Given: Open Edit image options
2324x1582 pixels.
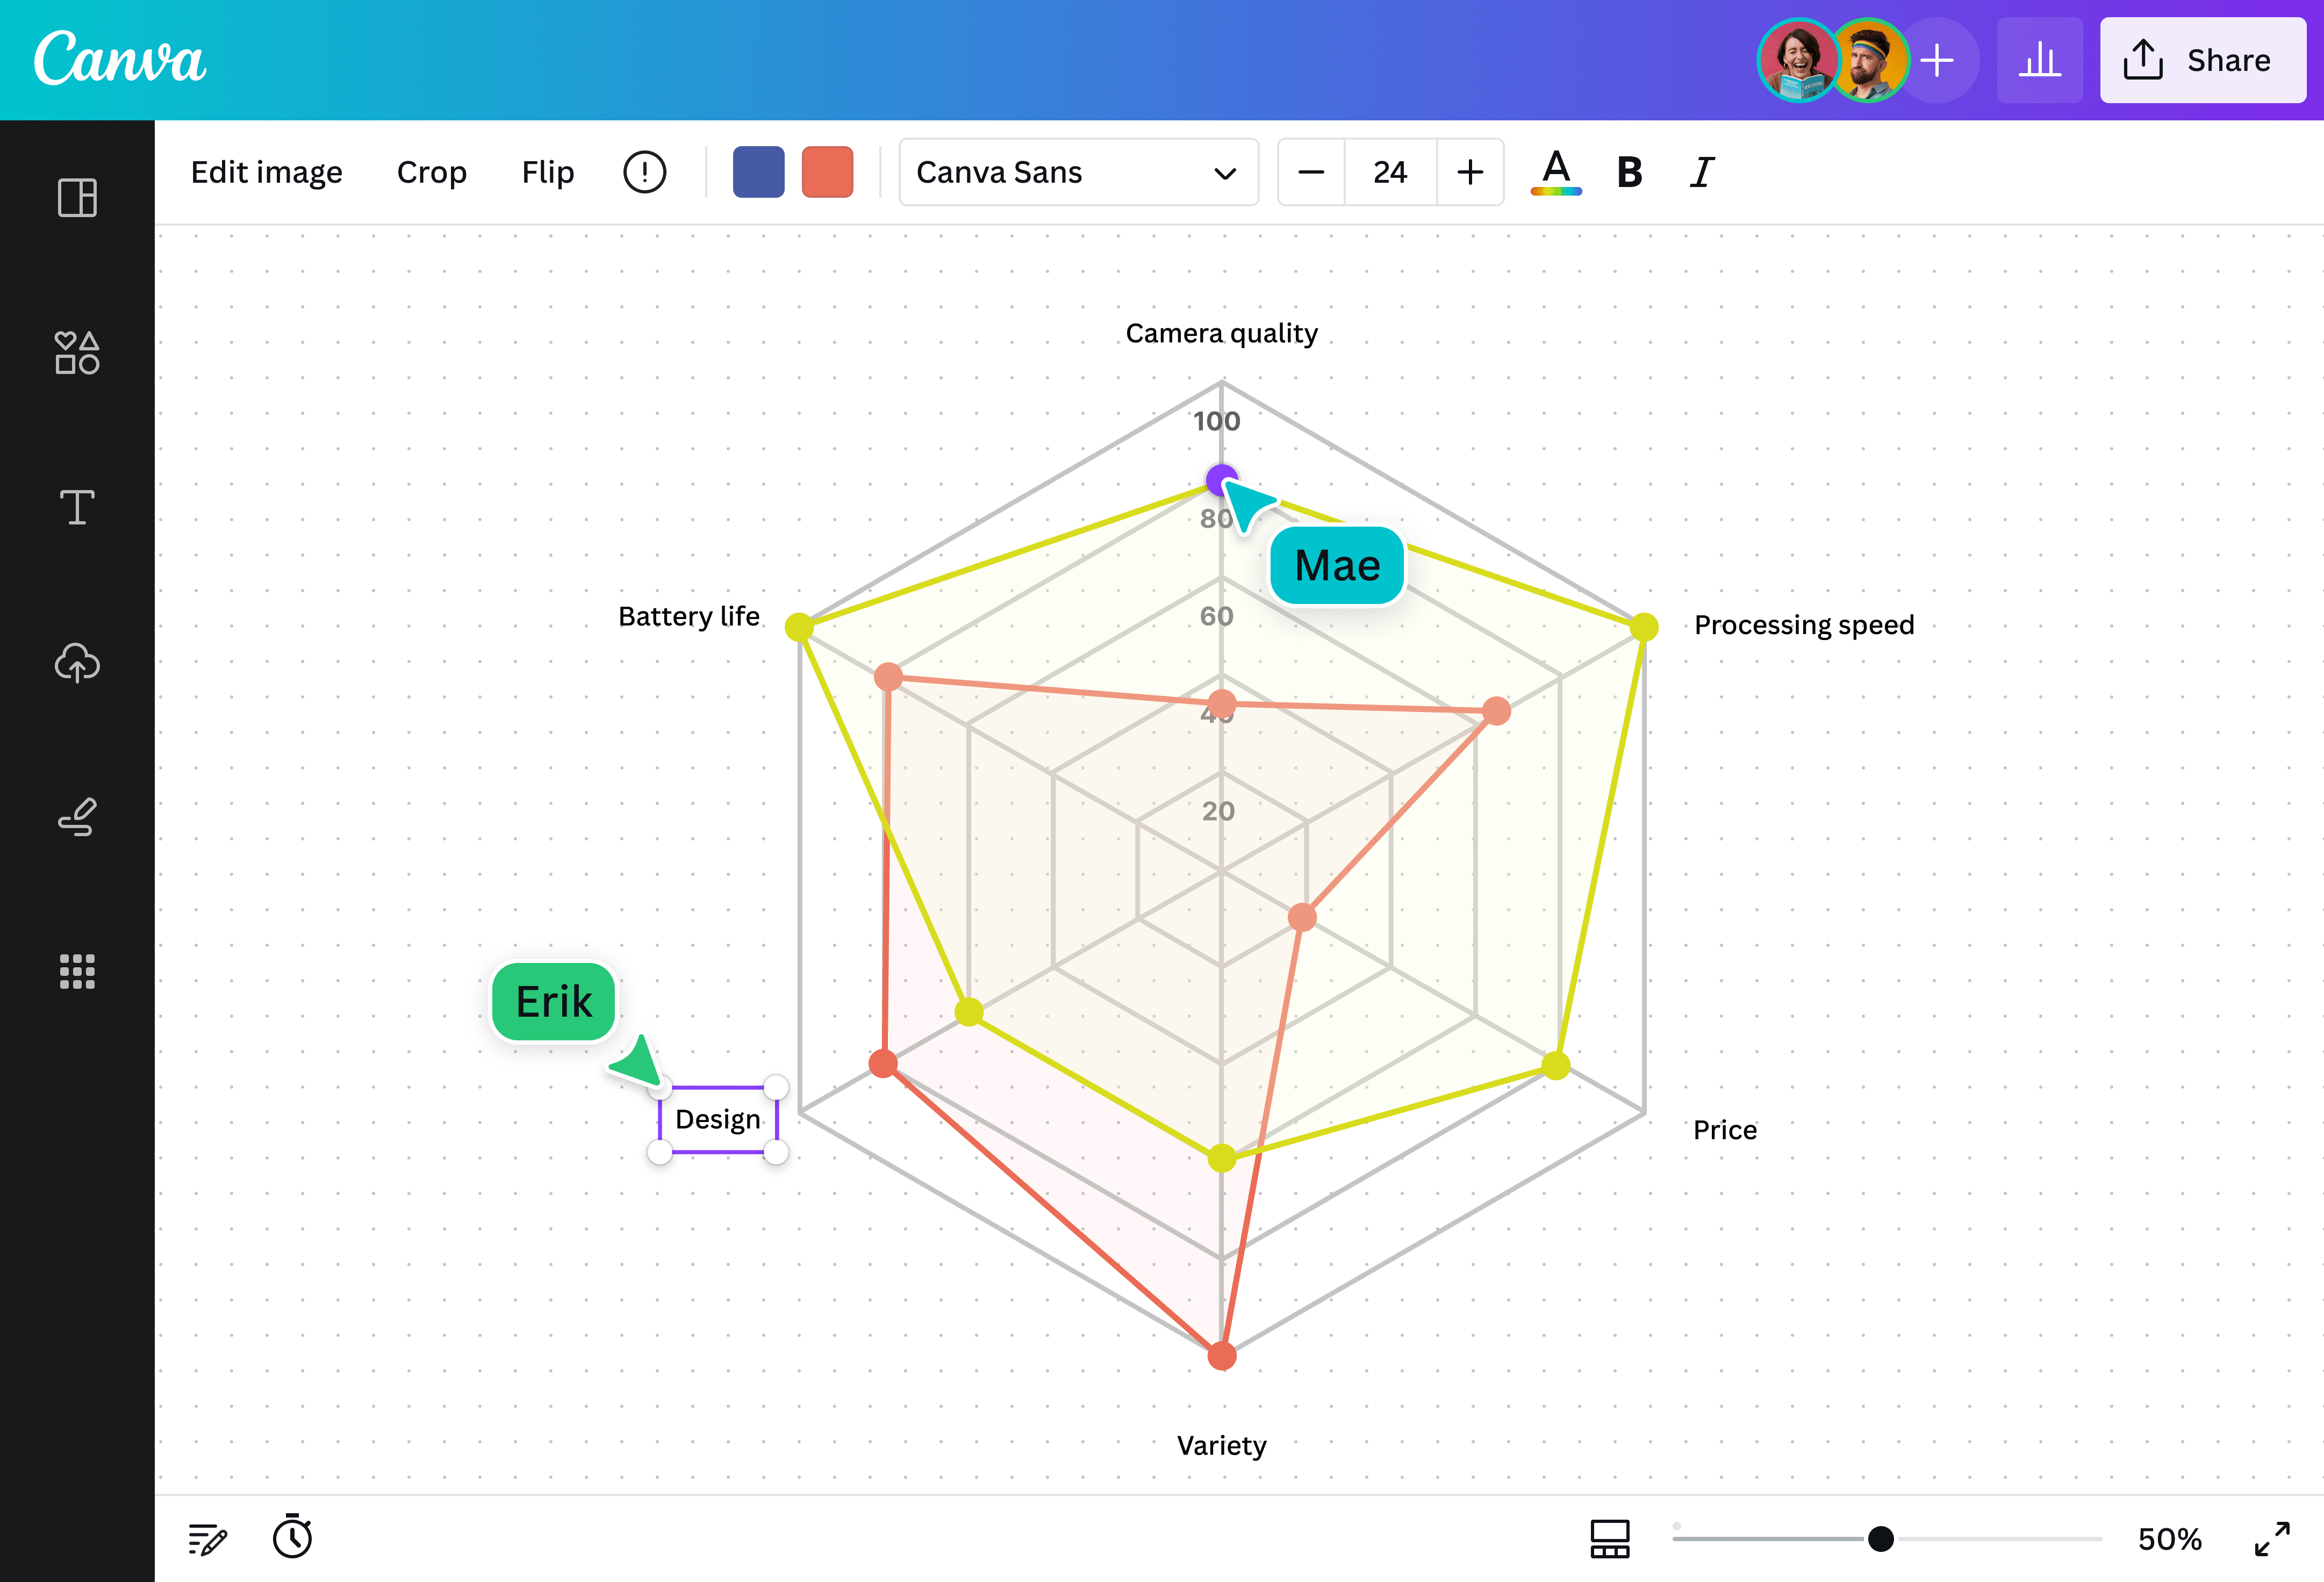Looking at the screenshot, I should (266, 172).
